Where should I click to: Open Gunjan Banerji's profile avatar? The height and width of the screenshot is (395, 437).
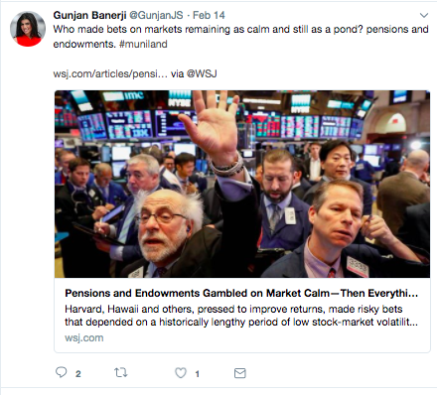point(28,29)
